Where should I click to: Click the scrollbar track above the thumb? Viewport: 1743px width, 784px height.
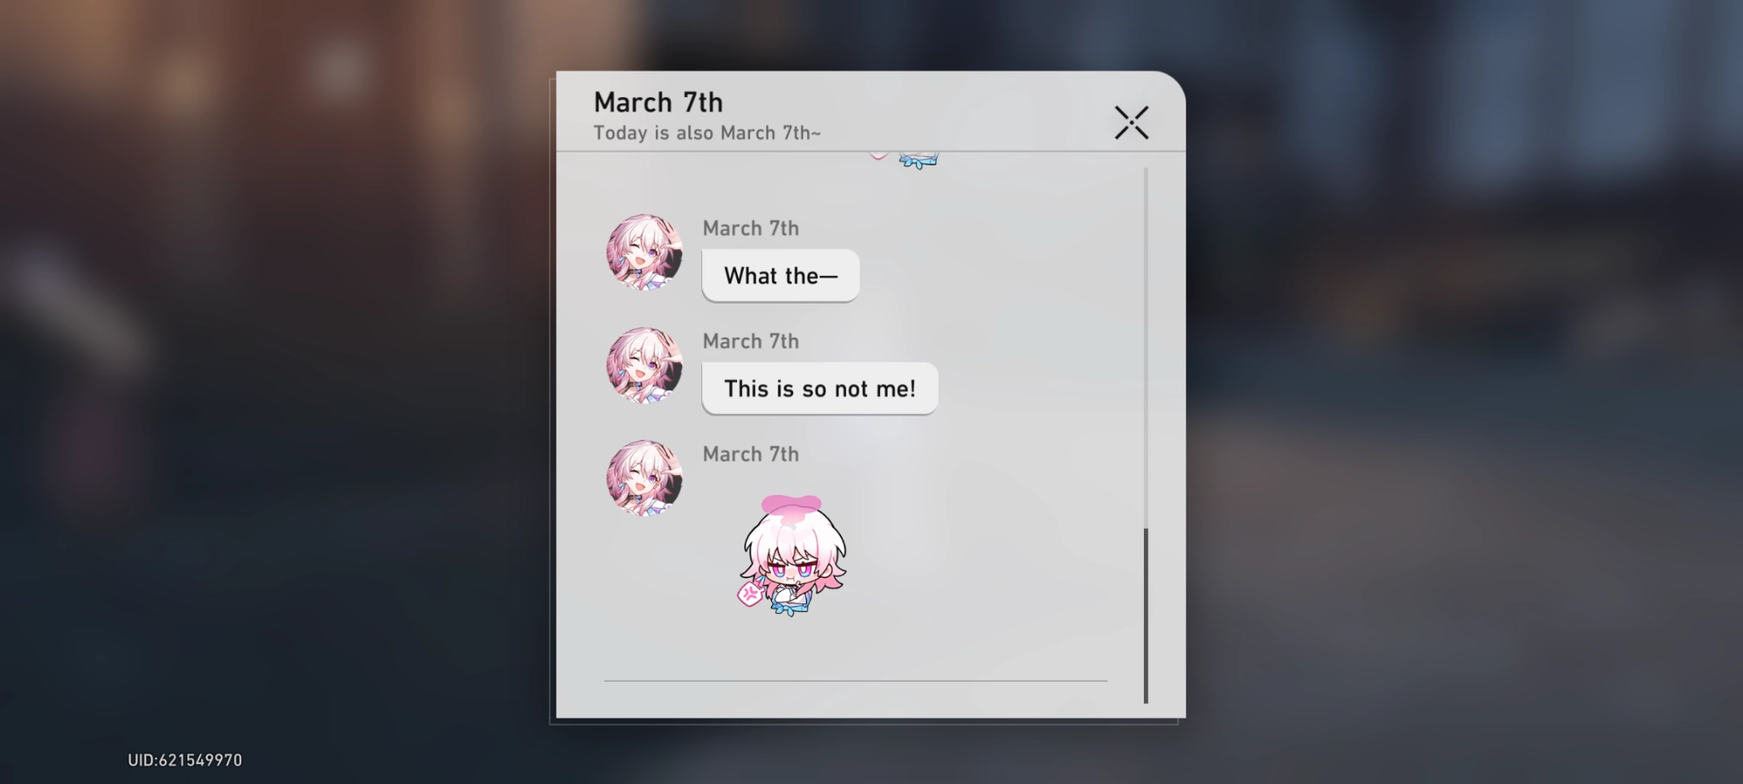1146,347
